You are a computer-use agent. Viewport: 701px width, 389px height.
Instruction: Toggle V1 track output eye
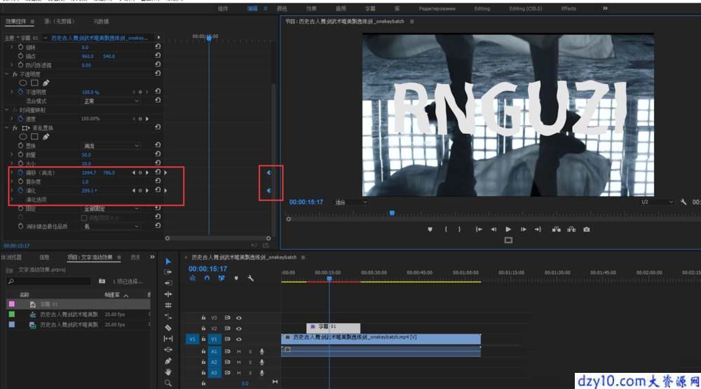coord(239,339)
